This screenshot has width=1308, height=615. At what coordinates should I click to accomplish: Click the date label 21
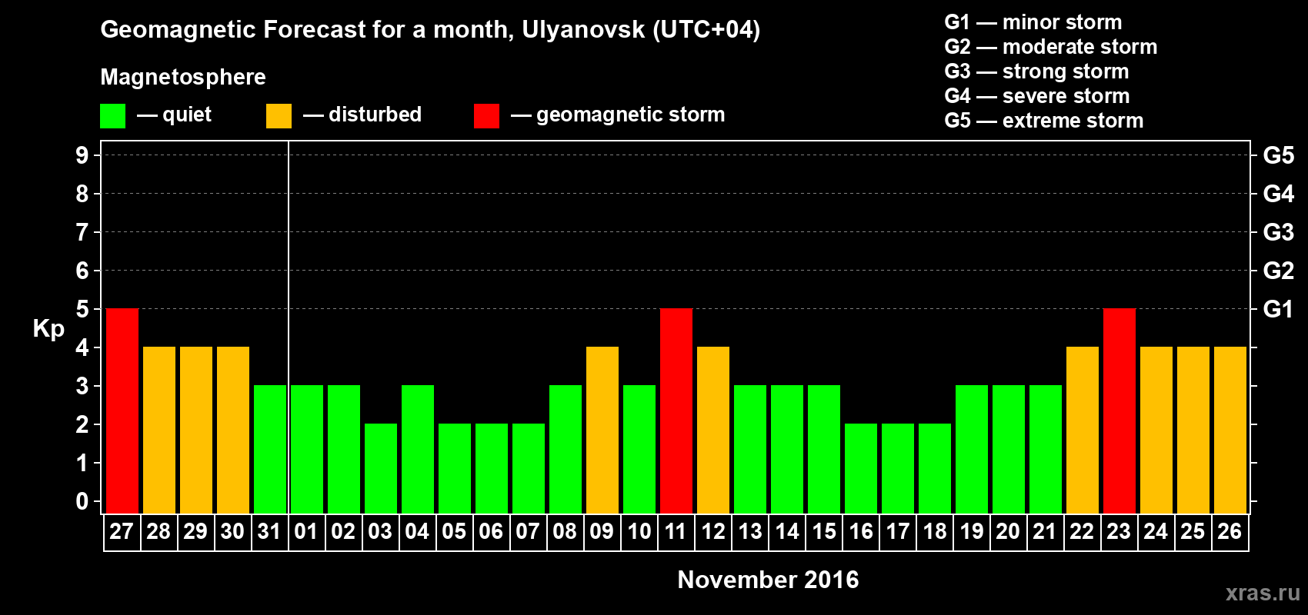click(1045, 531)
